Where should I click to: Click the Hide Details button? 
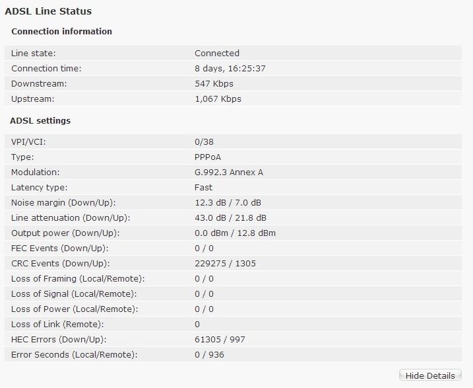430,375
